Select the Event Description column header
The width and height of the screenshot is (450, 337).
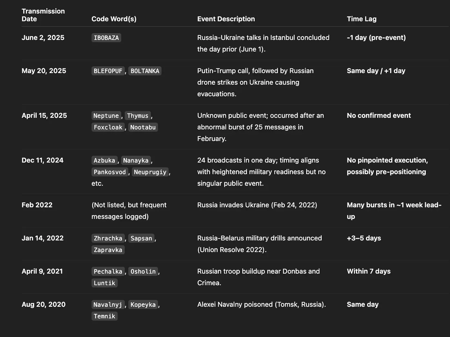226,19
